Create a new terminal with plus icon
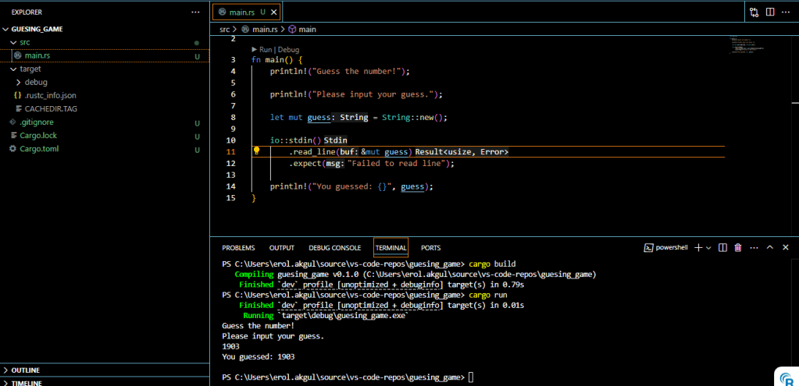 coord(698,247)
